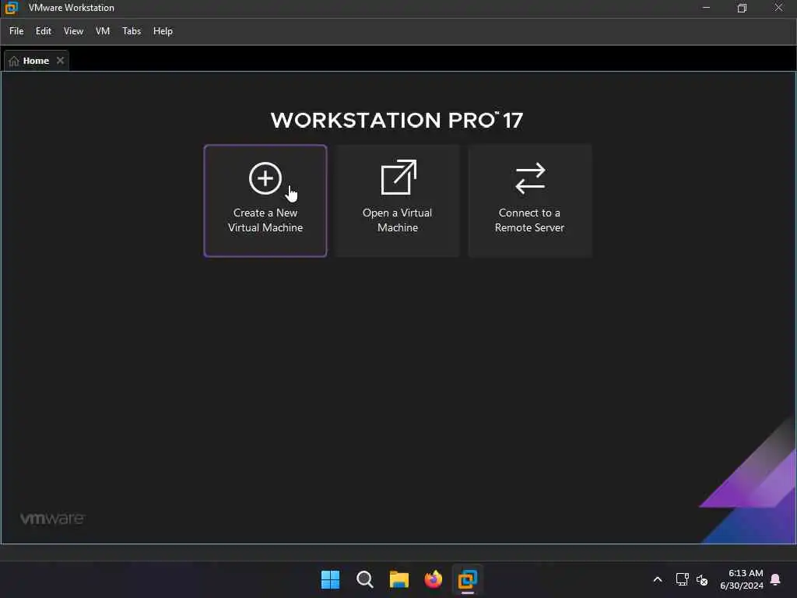
Task: Click the network status tray icon
Action: click(682, 579)
